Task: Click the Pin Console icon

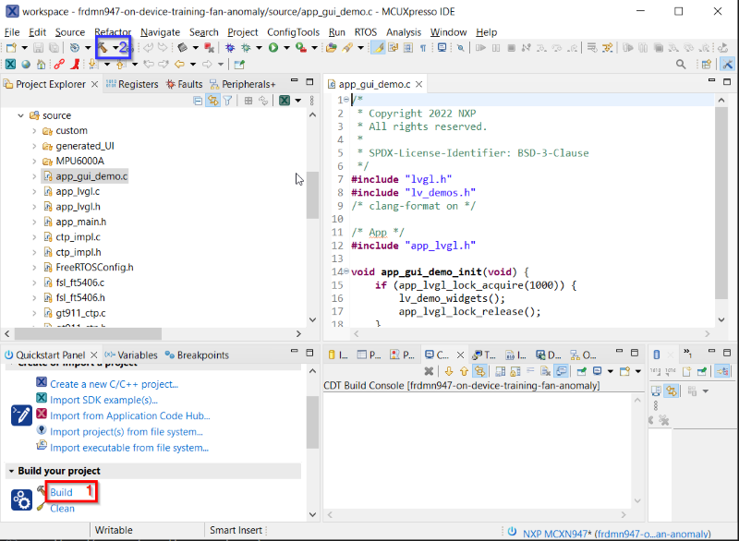Action: 582,371
